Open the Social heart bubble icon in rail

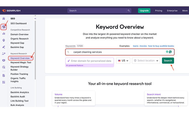click(4, 61)
